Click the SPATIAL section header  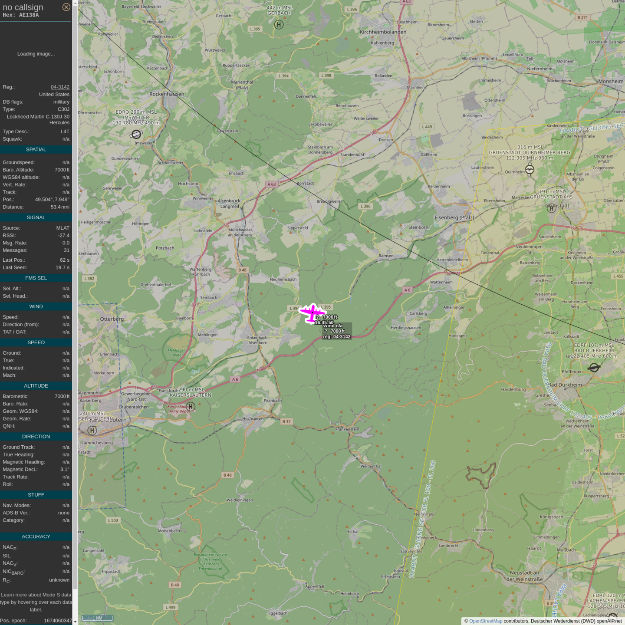[x=36, y=149]
